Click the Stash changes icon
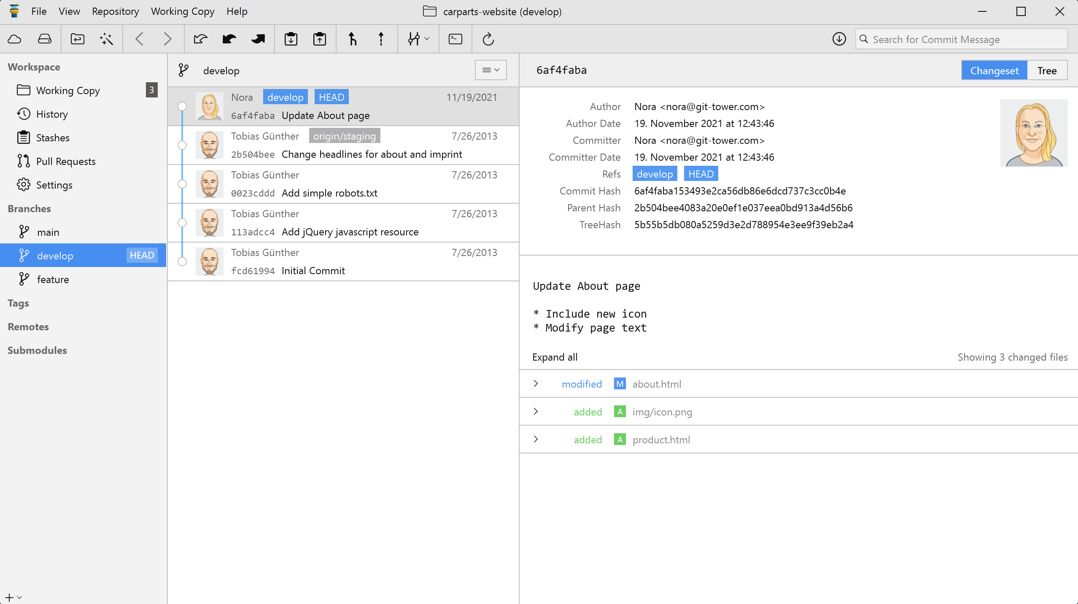The height and width of the screenshot is (604, 1078). [291, 39]
